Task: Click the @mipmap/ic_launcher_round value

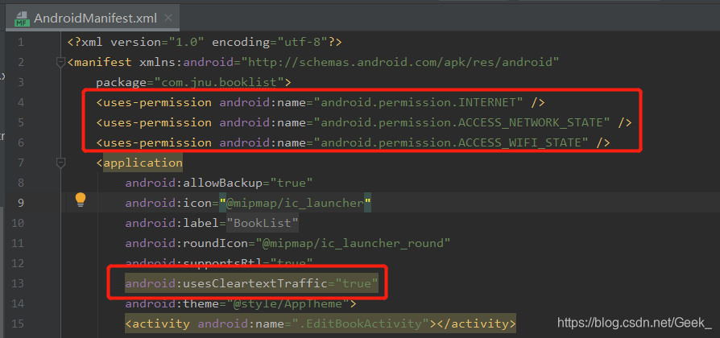Action: (352, 243)
